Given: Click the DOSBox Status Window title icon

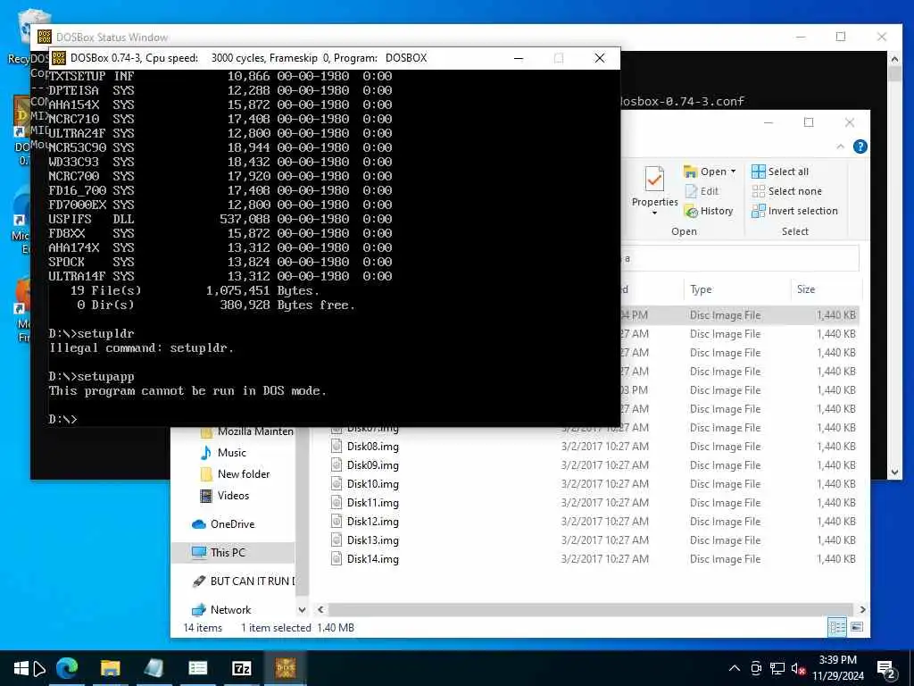Looking at the screenshot, I should click(45, 37).
